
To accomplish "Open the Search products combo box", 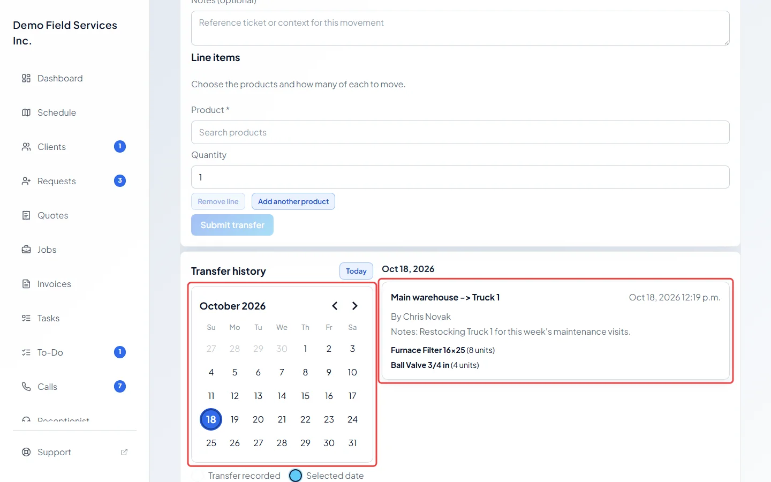I will (x=460, y=132).
